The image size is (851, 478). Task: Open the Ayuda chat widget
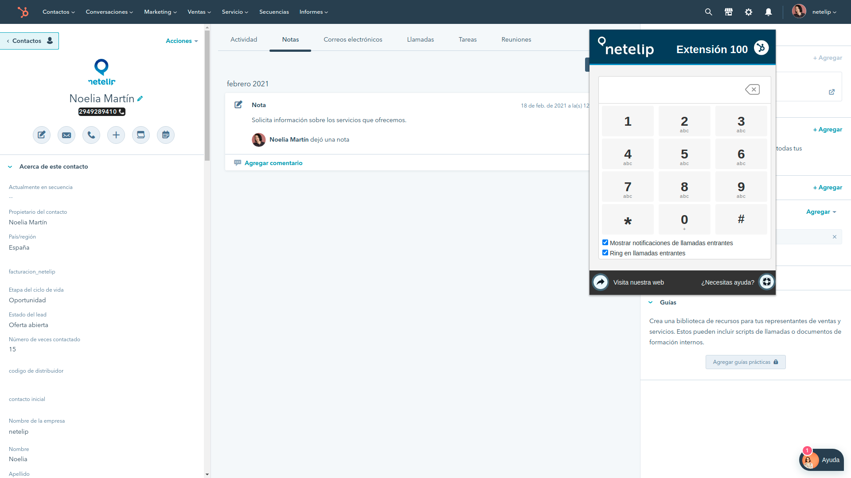[821, 460]
